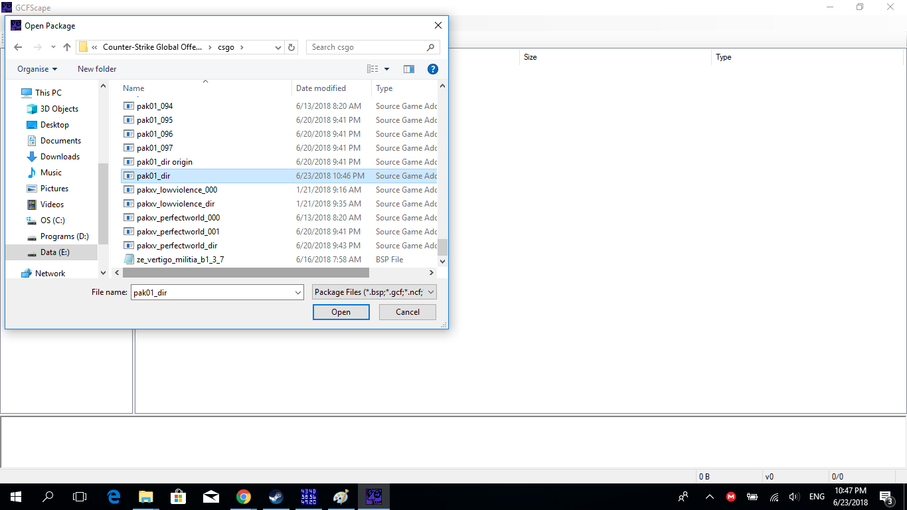Viewport: 907px width, 510px height.
Task: Select Data (E:) drive
Action: click(55, 252)
